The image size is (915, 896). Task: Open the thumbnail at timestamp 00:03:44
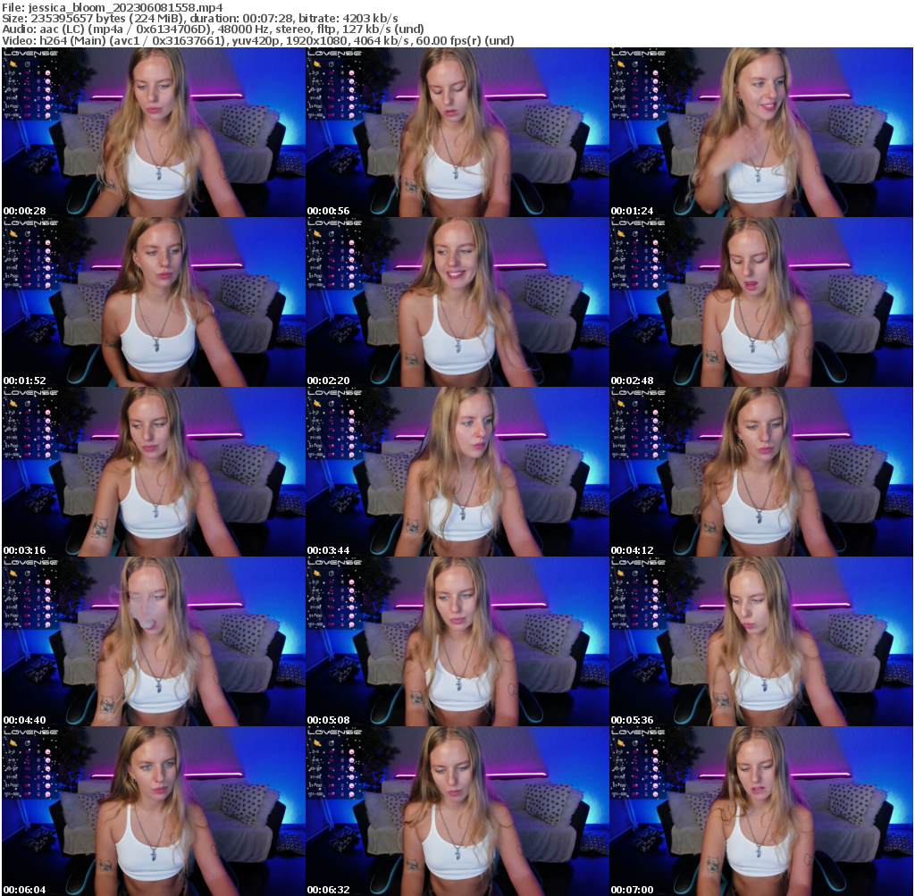coord(457,469)
